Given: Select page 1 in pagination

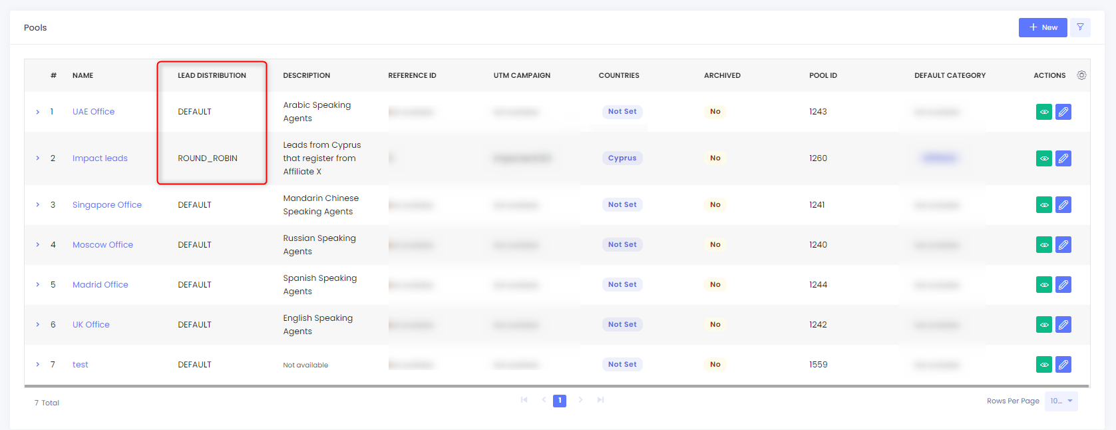Looking at the screenshot, I should (x=560, y=401).
